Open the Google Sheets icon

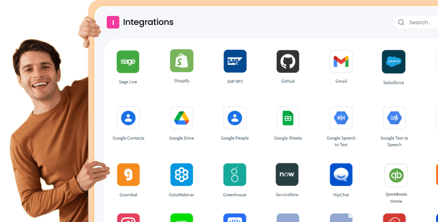[x=287, y=118]
